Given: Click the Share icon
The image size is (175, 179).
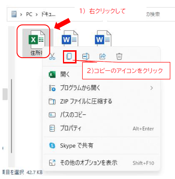Looking at the screenshot, I should point(103,56).
